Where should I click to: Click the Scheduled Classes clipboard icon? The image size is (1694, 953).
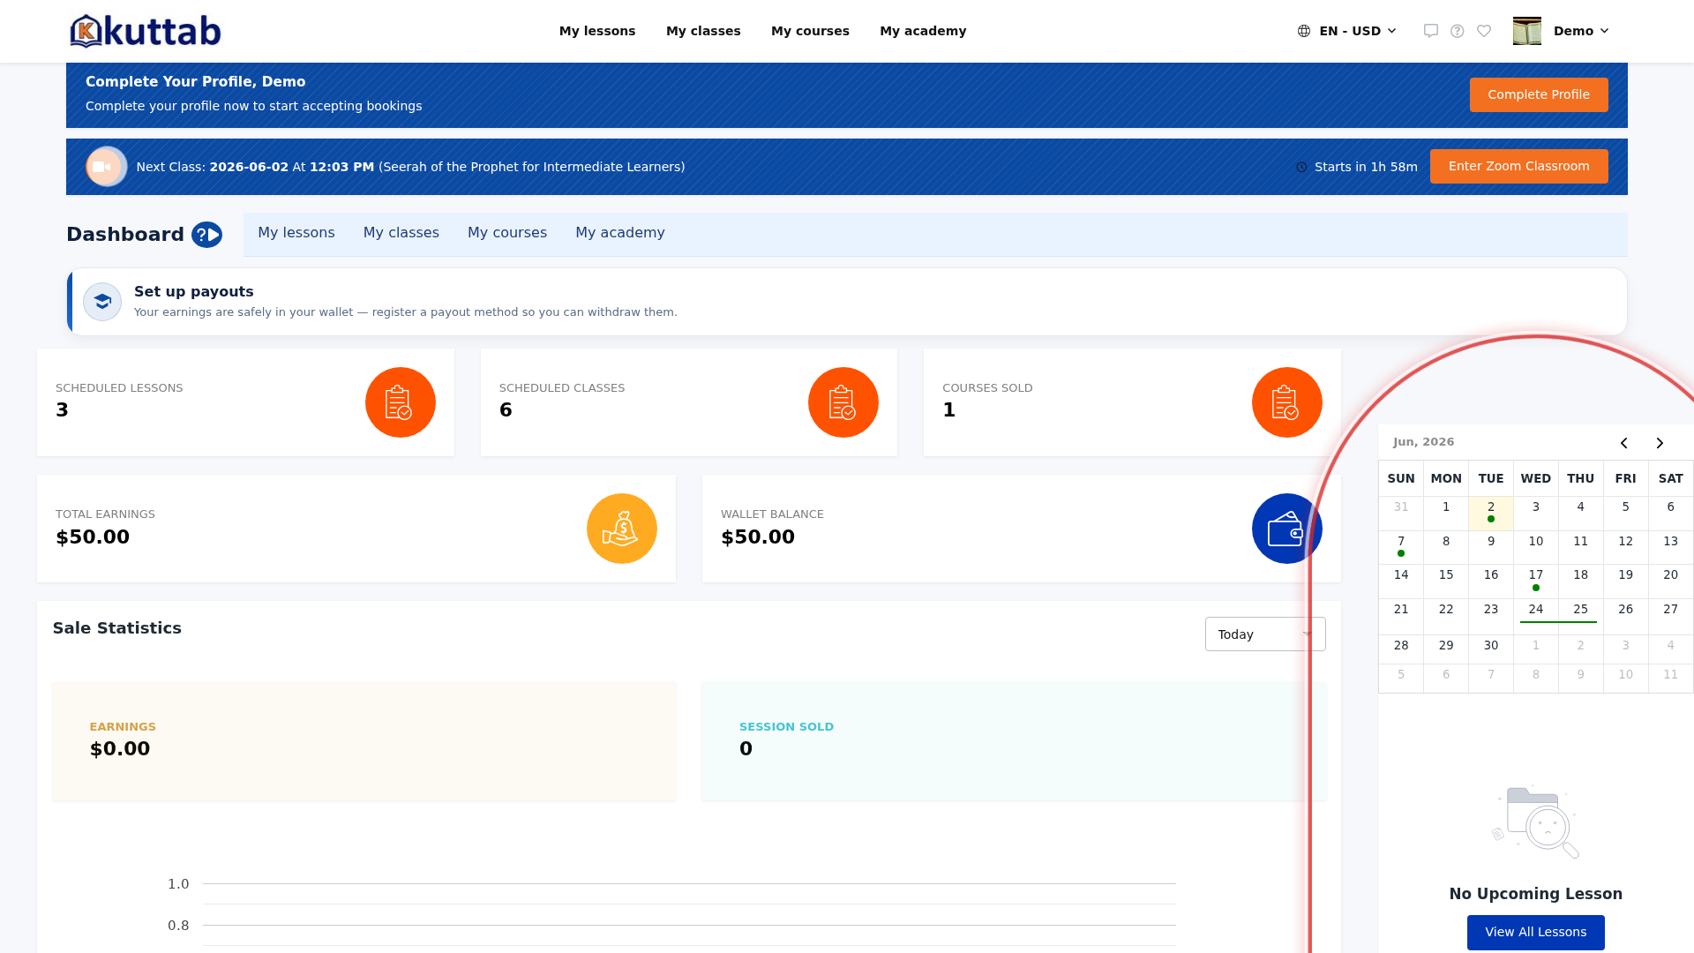pyautogui.click(x=843, y=402)
